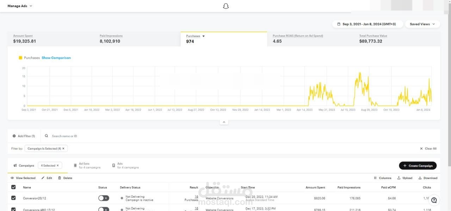
Task: Switch to the Ads tab
Action: (125, 166)
